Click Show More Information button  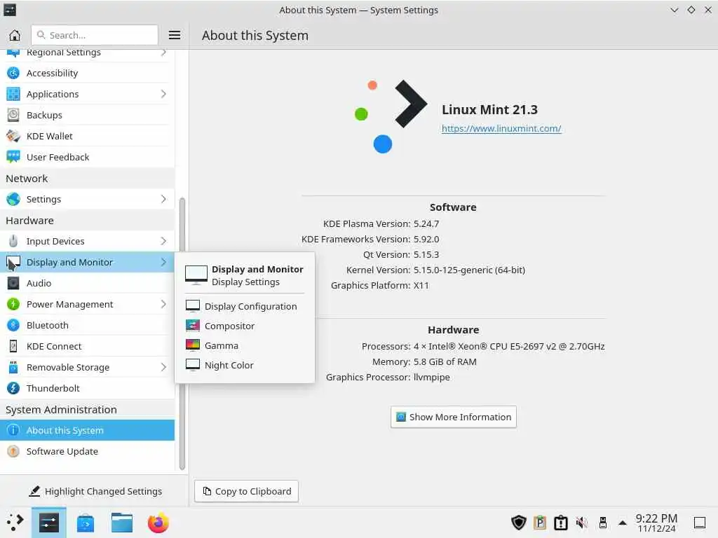(454, 417)
